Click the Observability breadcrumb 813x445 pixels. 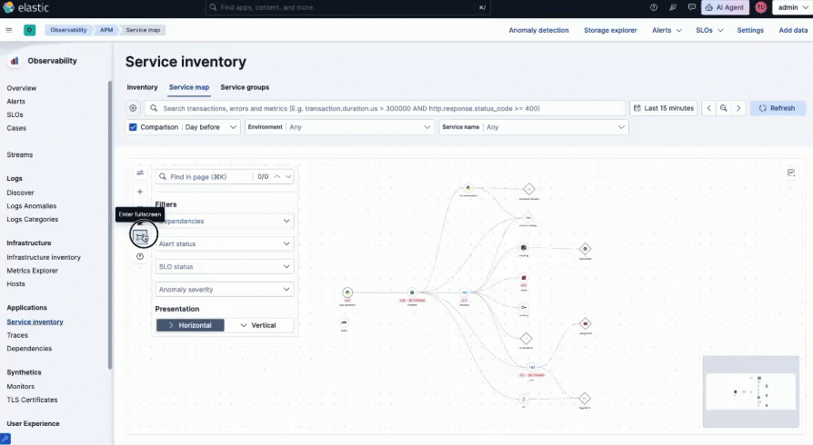click(68, 30)
